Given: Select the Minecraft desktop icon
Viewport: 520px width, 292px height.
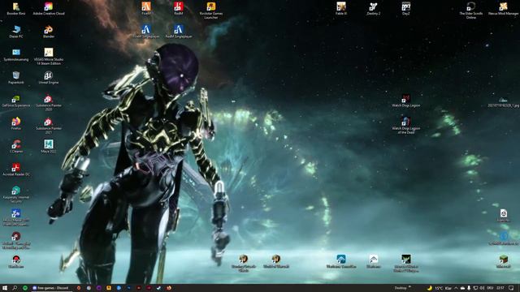Looking at the screenshot, I should tap(504, 261).
